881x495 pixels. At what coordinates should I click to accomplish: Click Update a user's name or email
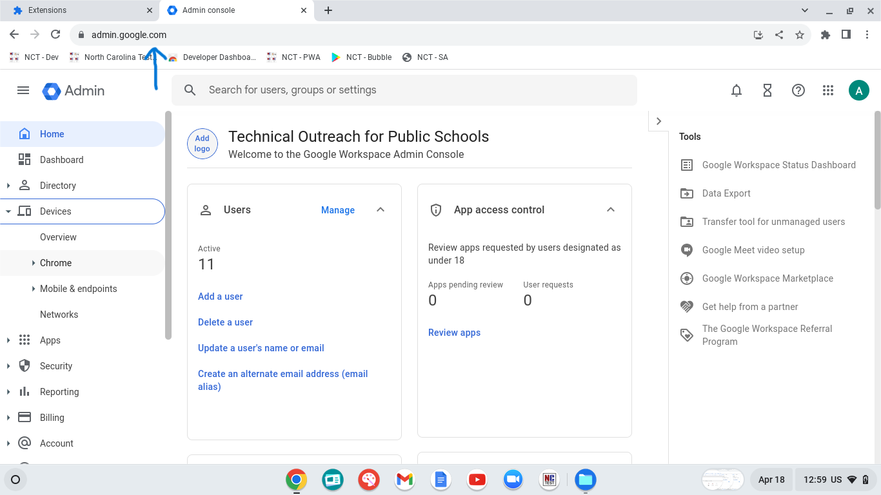click(261, 348)
